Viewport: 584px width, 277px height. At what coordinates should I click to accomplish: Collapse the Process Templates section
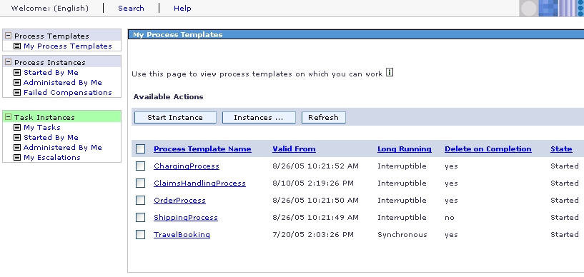tap(8, 36)
